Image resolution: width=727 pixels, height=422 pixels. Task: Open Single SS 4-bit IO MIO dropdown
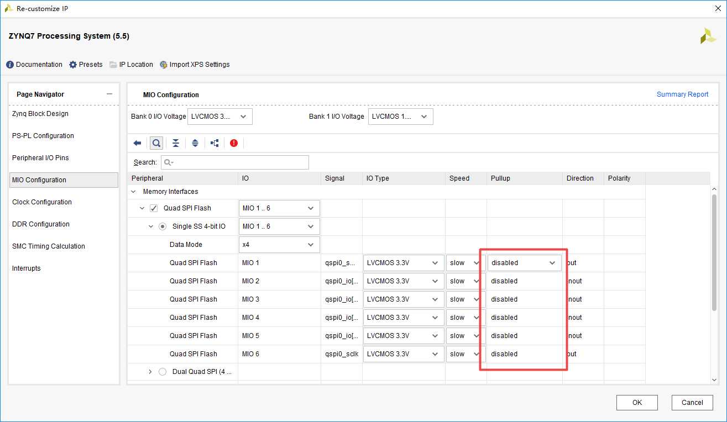[279, 226]
